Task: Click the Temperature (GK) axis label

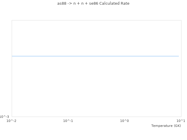Action: [166, 126]
